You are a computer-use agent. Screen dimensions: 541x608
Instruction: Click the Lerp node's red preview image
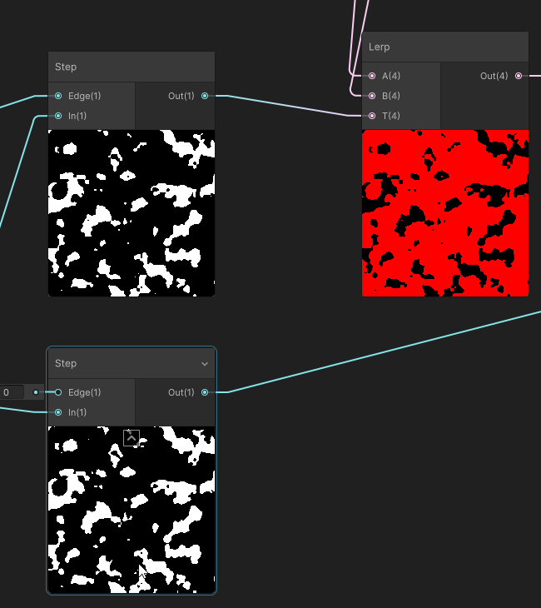(x=445, y=213)
